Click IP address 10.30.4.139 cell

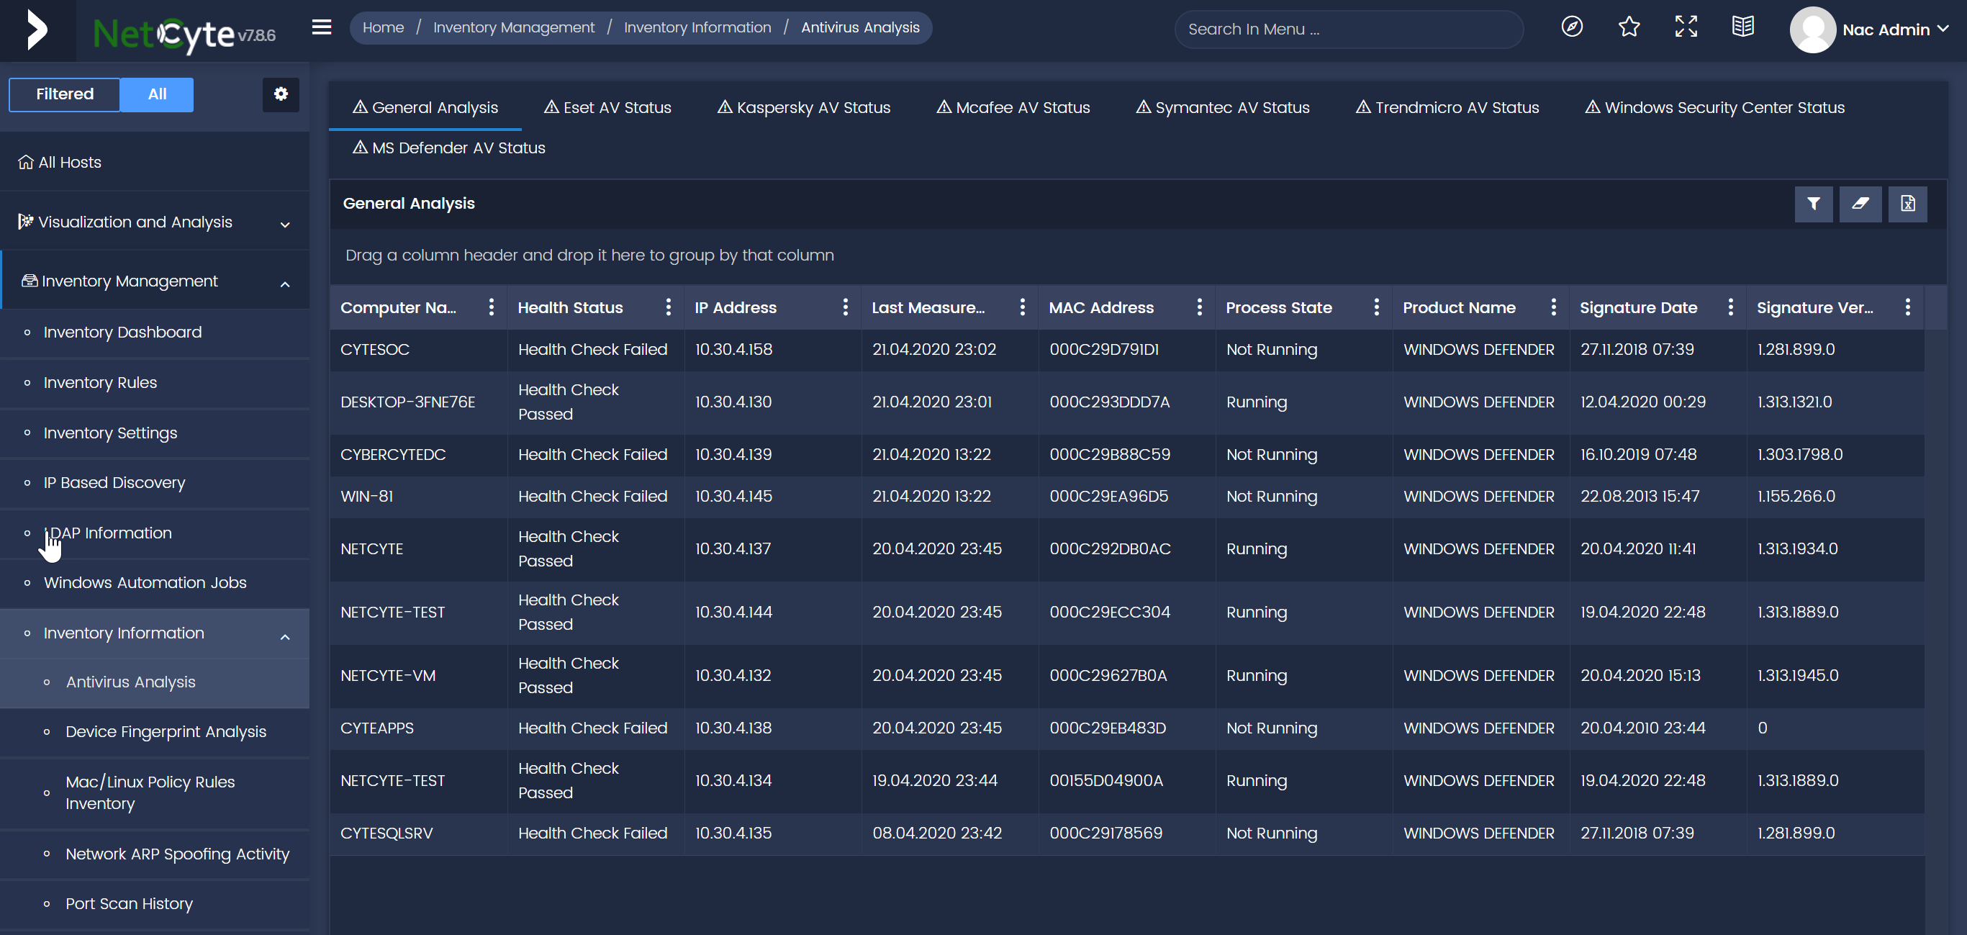[x=733, y=454]
